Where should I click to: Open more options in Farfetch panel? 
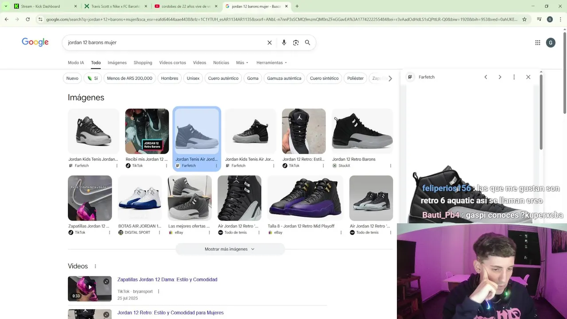514,77
